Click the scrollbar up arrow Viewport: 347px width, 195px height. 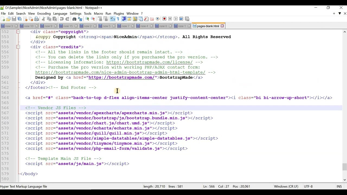(x=345, y=32)
